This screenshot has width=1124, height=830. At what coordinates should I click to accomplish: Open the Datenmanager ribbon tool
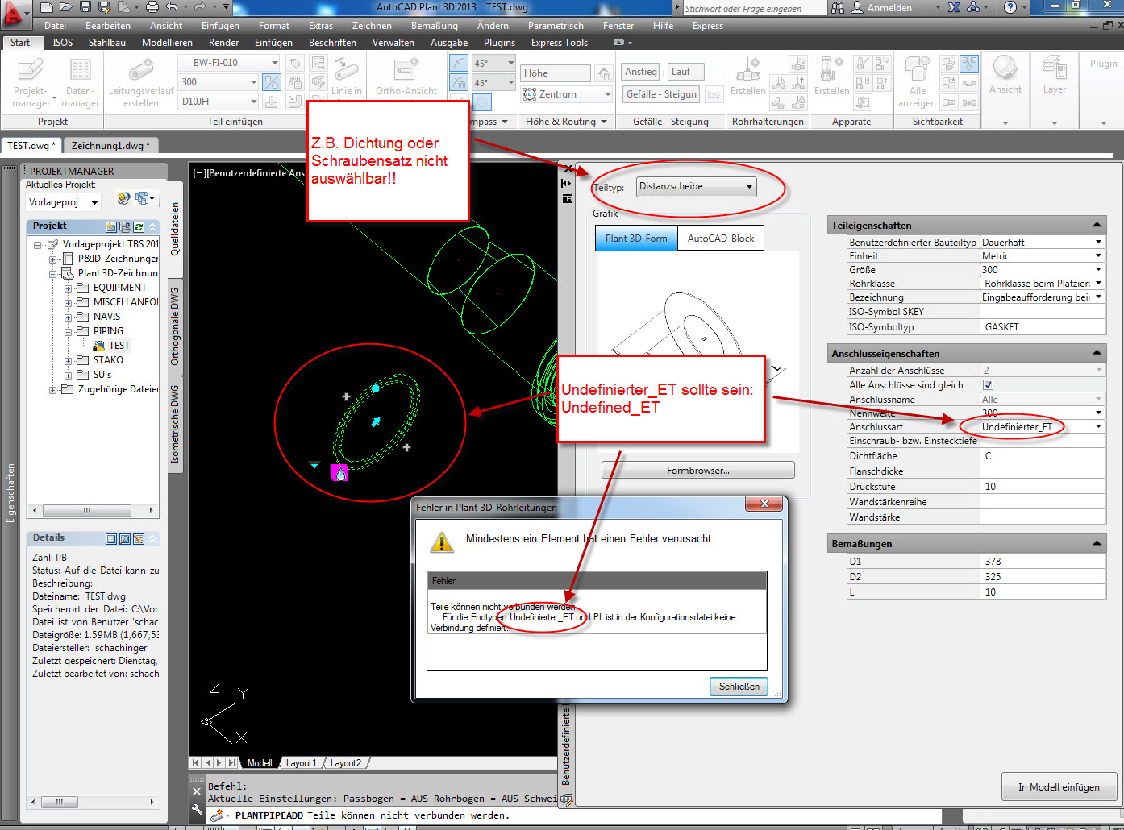point(80,82)
